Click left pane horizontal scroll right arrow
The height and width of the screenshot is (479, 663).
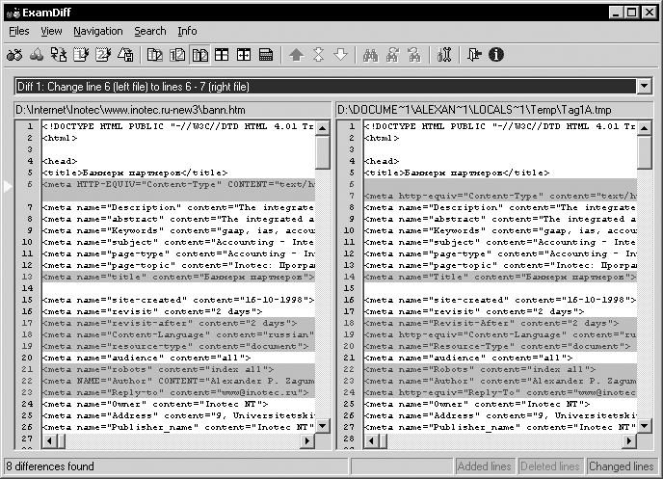(x=307, y=441)
